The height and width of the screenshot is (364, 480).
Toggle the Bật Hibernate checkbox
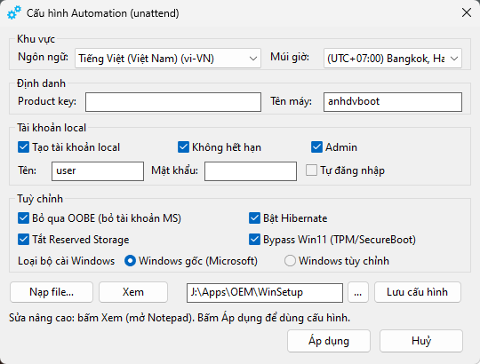point(254,218)
